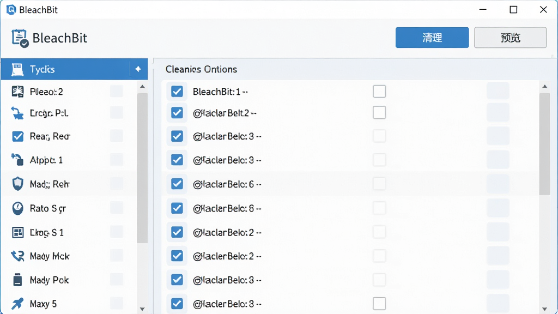Viewport: 558px width, 314px height.
Task: Click faint square beside Plleao: 2
Action: (117, 91)
